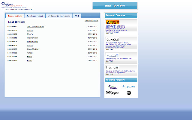Open The Children's Place merchant link

(x=35, y=27)
